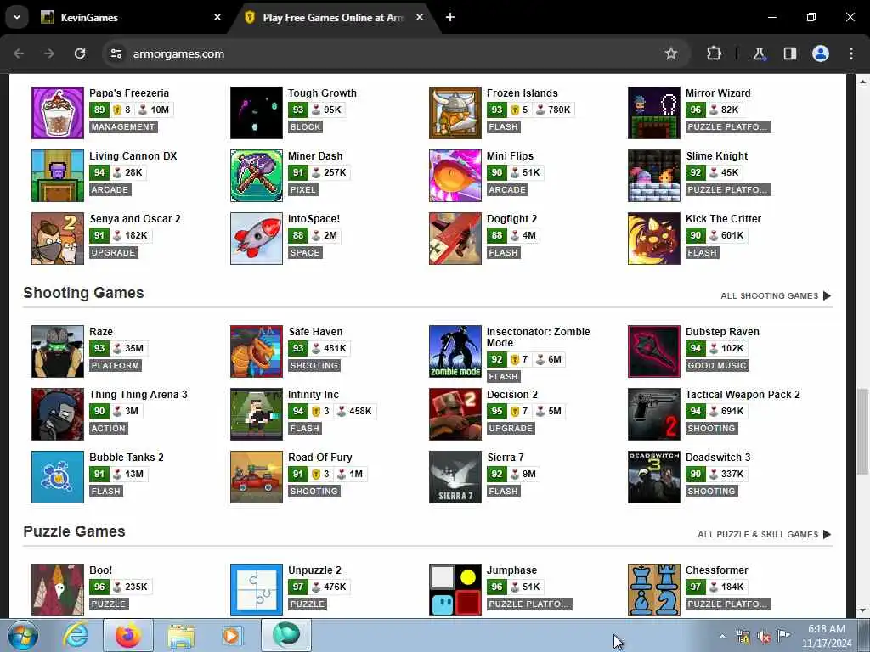
Task: Open the Deadswitch 3 title link
Action: coord(718,458)
